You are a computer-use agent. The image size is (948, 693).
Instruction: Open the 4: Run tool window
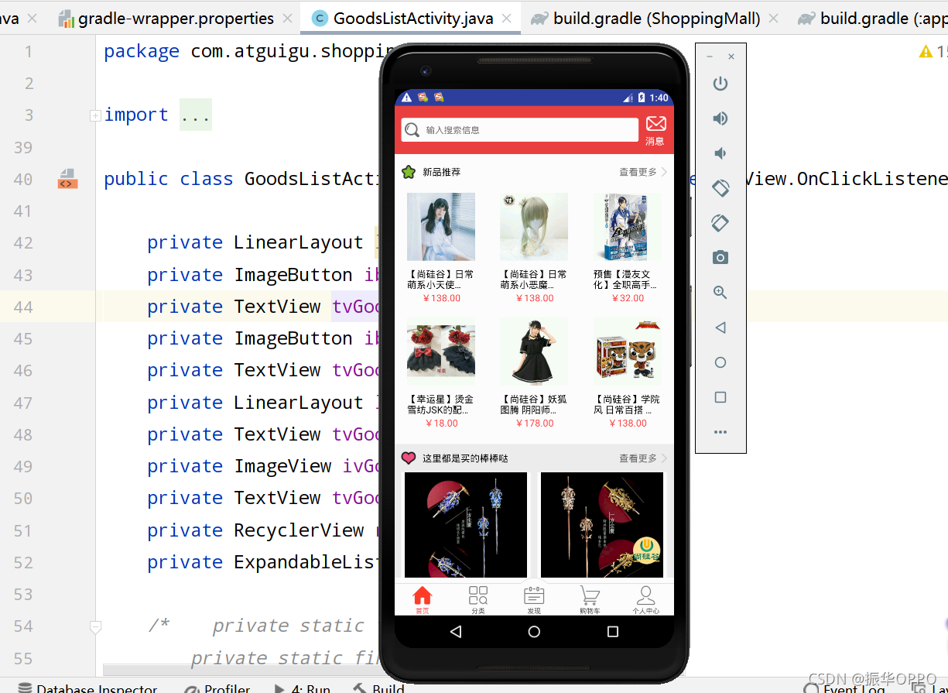pos(303,688)
